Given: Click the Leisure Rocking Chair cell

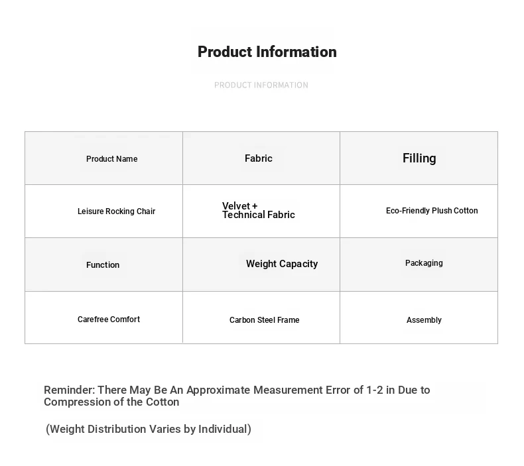Looking at the screenshot, I should pos(104,211).
